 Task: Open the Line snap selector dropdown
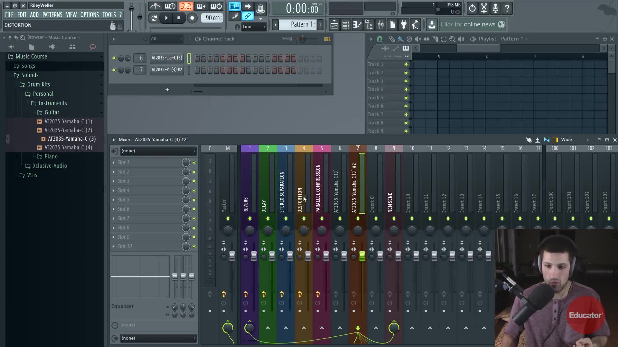point(254,27)
